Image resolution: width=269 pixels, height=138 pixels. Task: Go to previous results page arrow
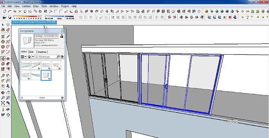[x=22, y=98]
